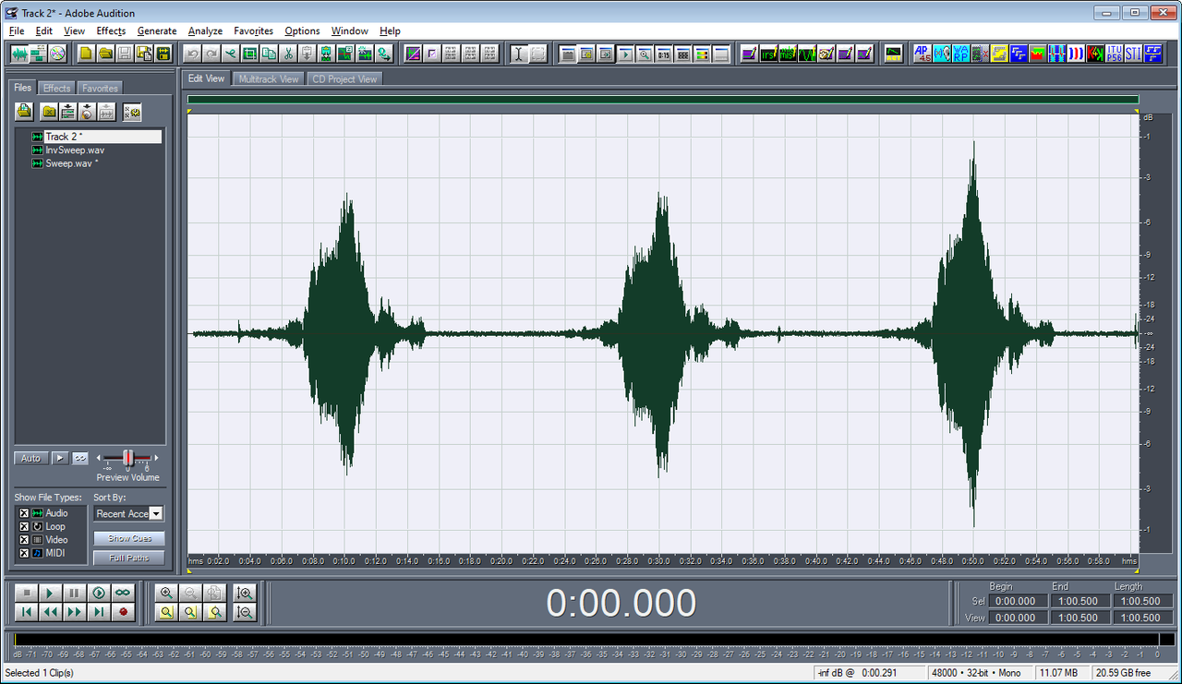Zoom to right edge of selection icon
The width and height of the screenshot is (1182, 684).
pos(214,612)
